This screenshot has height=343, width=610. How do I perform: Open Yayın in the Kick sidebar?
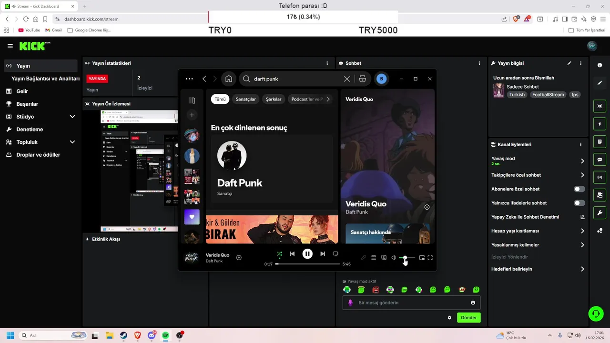(41, 66)
